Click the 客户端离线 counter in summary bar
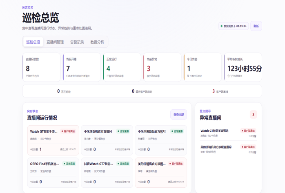The image size is (285, 193). (x=220, y=91)
